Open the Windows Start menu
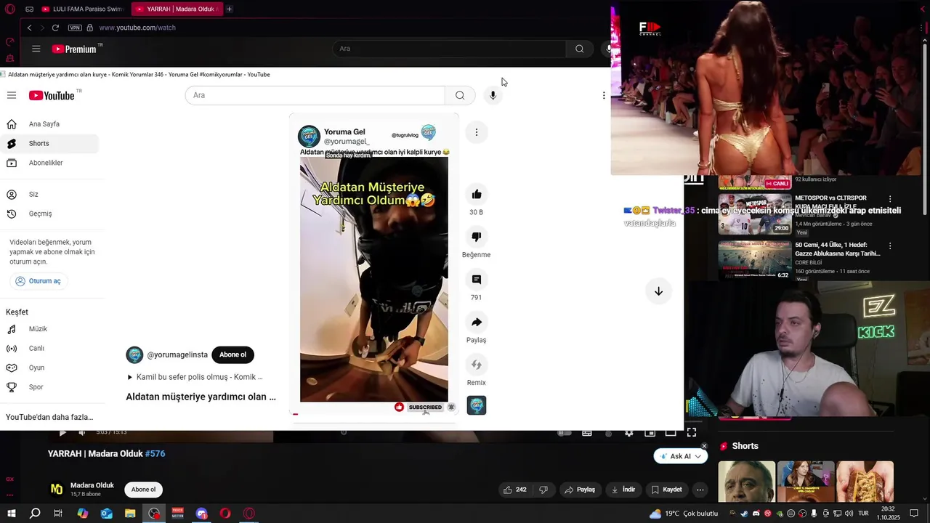Image resolution: width=930 pixels, height=523 pixels. pyautogui.click(x=12, y=514)
